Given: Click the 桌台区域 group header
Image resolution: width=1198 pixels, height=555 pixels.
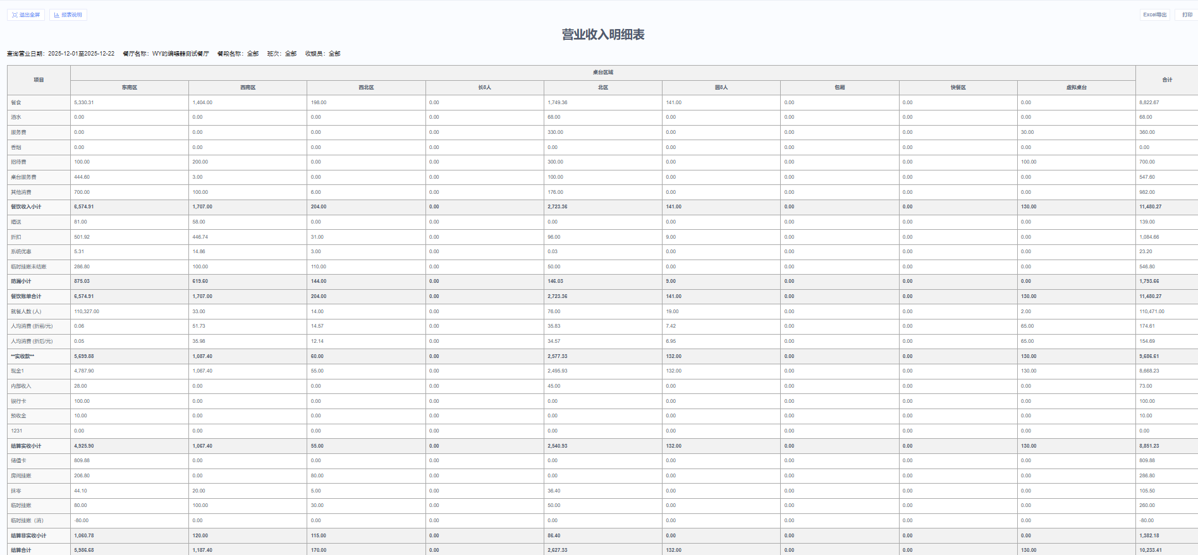Looking at the screenshot, I should tap(602, 73).
